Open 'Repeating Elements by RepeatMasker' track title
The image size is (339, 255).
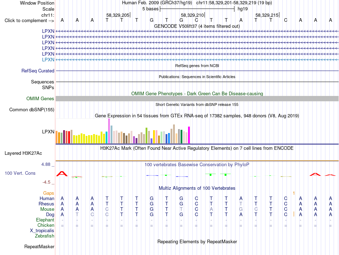[197, 241]
